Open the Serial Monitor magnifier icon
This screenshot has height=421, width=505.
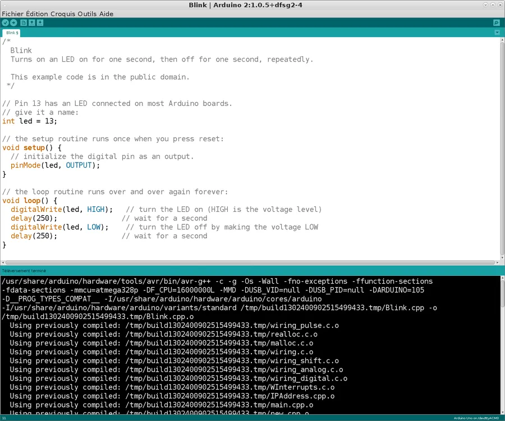click(x=497, y=22)
